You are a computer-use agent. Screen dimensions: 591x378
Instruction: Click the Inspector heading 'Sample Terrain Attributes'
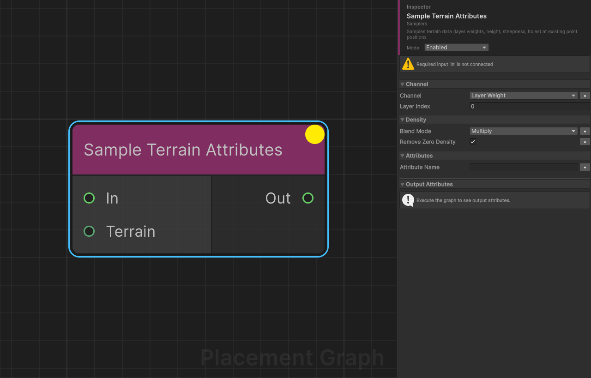(x=446, y=16)
